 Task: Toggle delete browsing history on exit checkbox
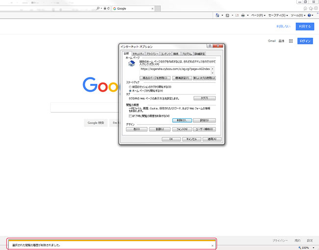pyautogui.click(x=130, y=116)
